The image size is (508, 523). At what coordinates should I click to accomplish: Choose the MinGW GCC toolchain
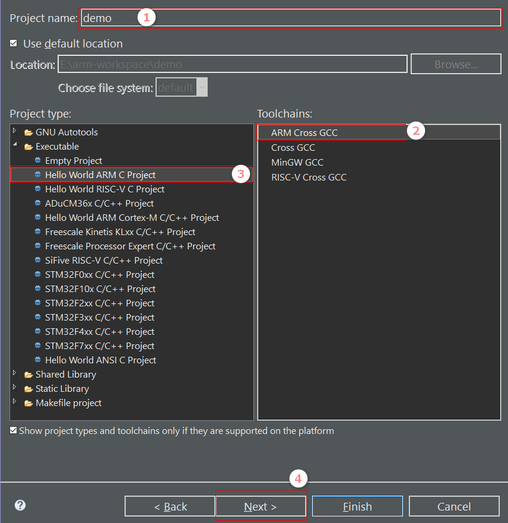click(297, 163)
